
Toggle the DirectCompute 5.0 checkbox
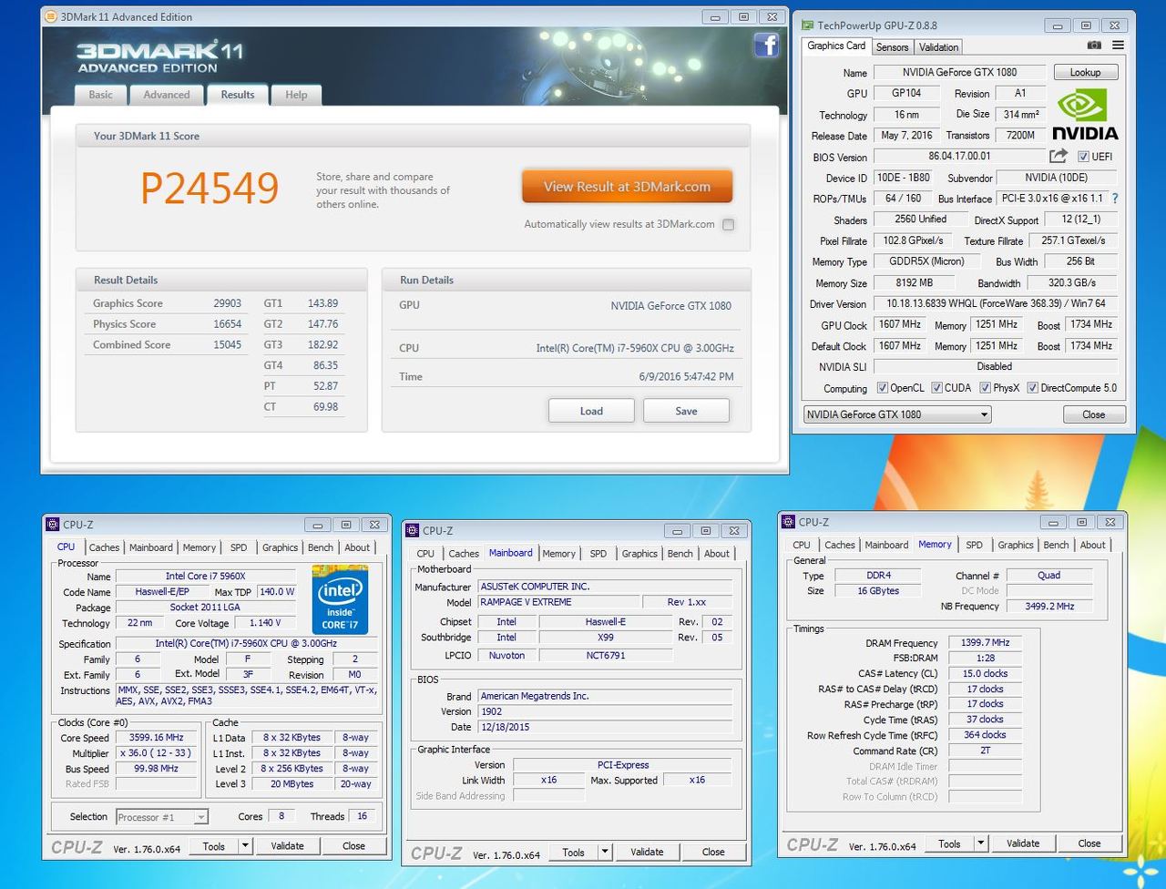[1032, 388]
